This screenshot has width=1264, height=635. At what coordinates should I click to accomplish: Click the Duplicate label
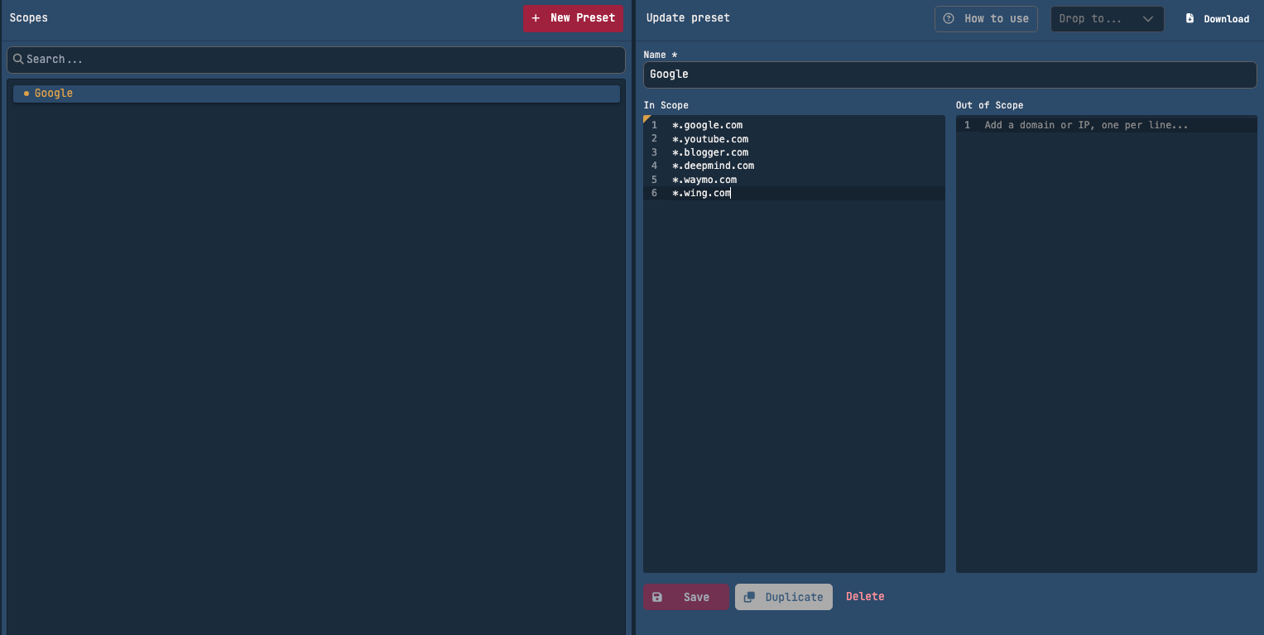[x=794, y=597]
